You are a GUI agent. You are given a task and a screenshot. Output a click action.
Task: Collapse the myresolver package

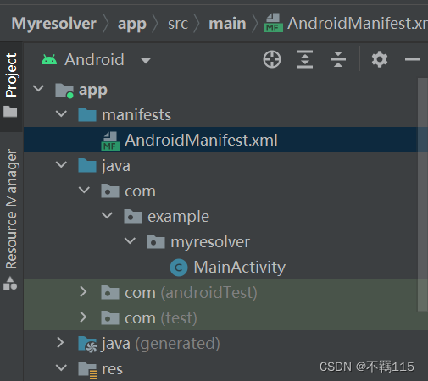pyautogui.click(x=130, y=240)
